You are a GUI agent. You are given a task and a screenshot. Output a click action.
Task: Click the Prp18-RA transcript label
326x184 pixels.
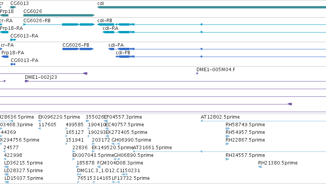tap(11, 28)
